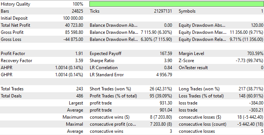Select the LR Standard Error value 4 956.79
Image resolution: width=264 pixels, height=135 pixels.
164,75
